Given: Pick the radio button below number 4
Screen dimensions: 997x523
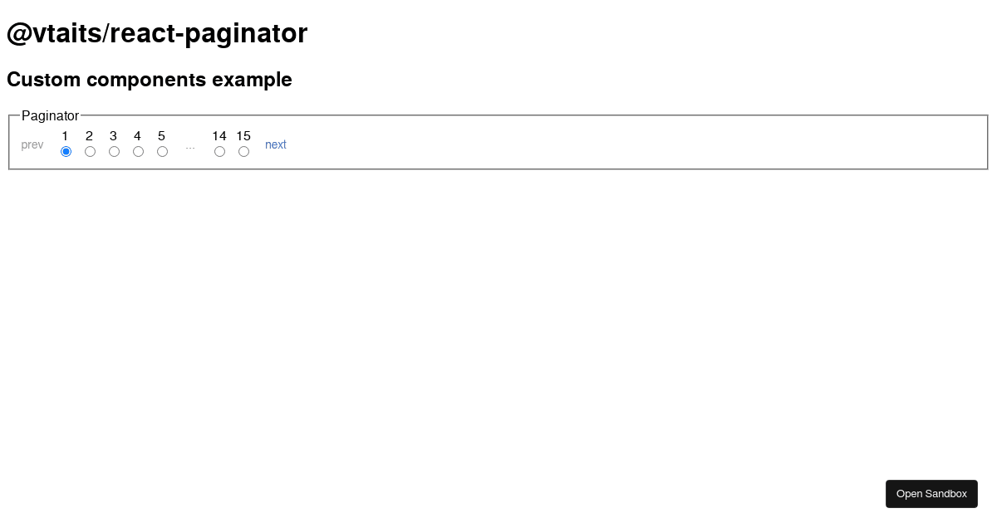Looking at the screenshot, I should click(x=138, y=151).
